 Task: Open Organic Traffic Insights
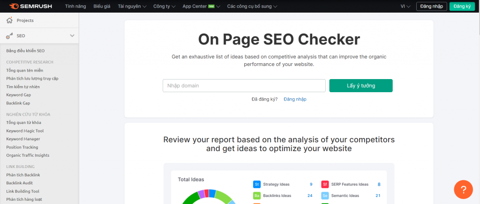28,155
